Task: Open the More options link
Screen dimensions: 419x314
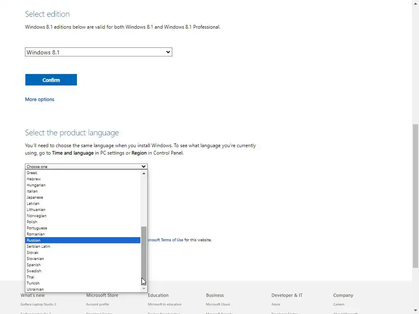Action: tap(40, 99)
